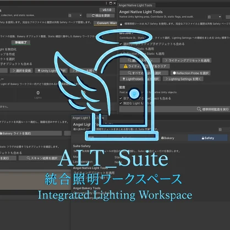Click the ライティングプリセットを適用 button
Viewport: 230px width, 230px height.
click(187, 61)
